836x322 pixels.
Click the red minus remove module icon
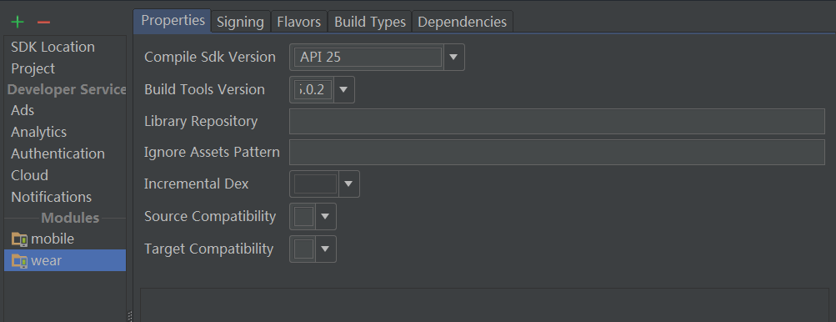[x=43, y=22]
